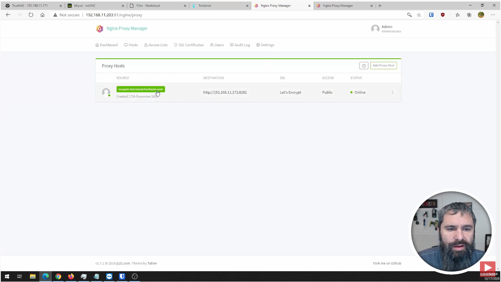Image resolution: width=501 pixels, height=282 pixels.
Task: Open the three-dot actions menu for the proxy host
Action: pyautogui.click(x=393, y=92)
